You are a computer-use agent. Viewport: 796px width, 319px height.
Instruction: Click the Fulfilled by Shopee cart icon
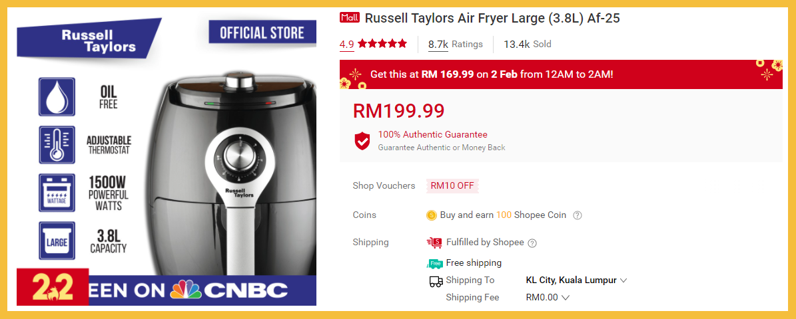click(434, 243)
